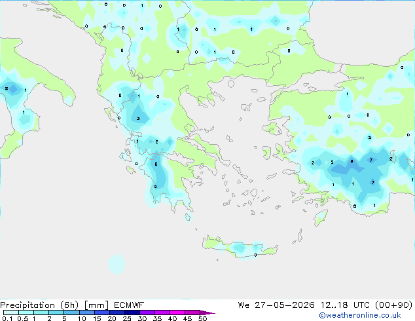Click the legend arrow tip above 50 mm
The width and height of the screenshot is (415, 321).
pyautogui.click(x=207, y=312)
